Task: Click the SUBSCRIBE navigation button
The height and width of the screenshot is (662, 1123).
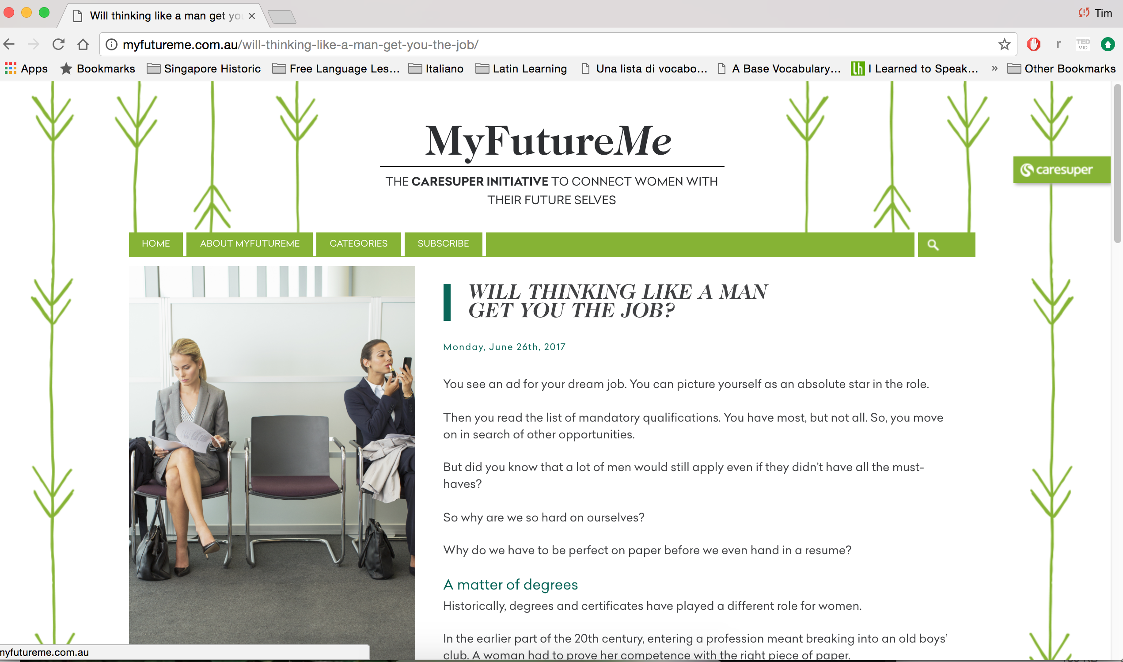Action: pyautogui.click(x=443, y=243)
